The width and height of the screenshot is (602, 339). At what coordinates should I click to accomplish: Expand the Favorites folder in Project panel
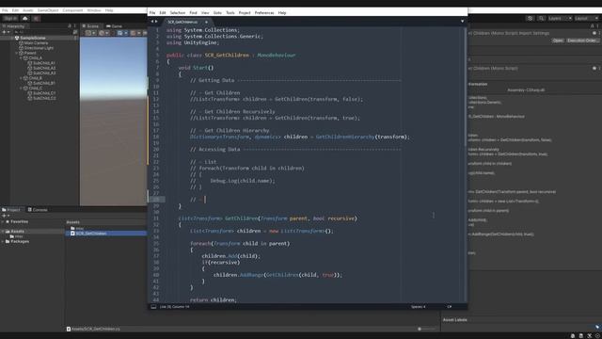3,222
